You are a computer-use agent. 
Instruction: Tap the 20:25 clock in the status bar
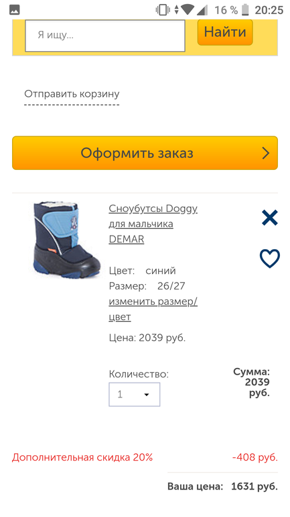point(269,10)
